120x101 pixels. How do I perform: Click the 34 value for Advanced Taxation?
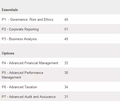tap(66, 87)
